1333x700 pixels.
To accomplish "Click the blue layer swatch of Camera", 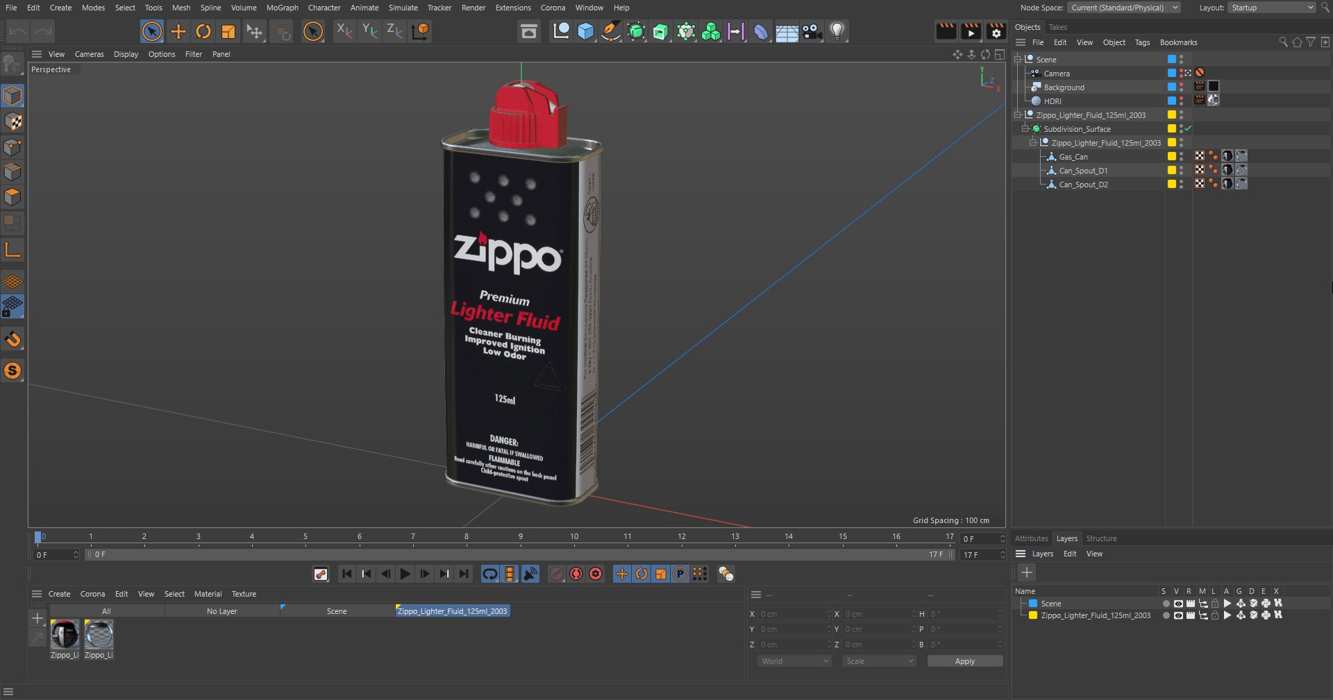I will [x=1172, y=73].
